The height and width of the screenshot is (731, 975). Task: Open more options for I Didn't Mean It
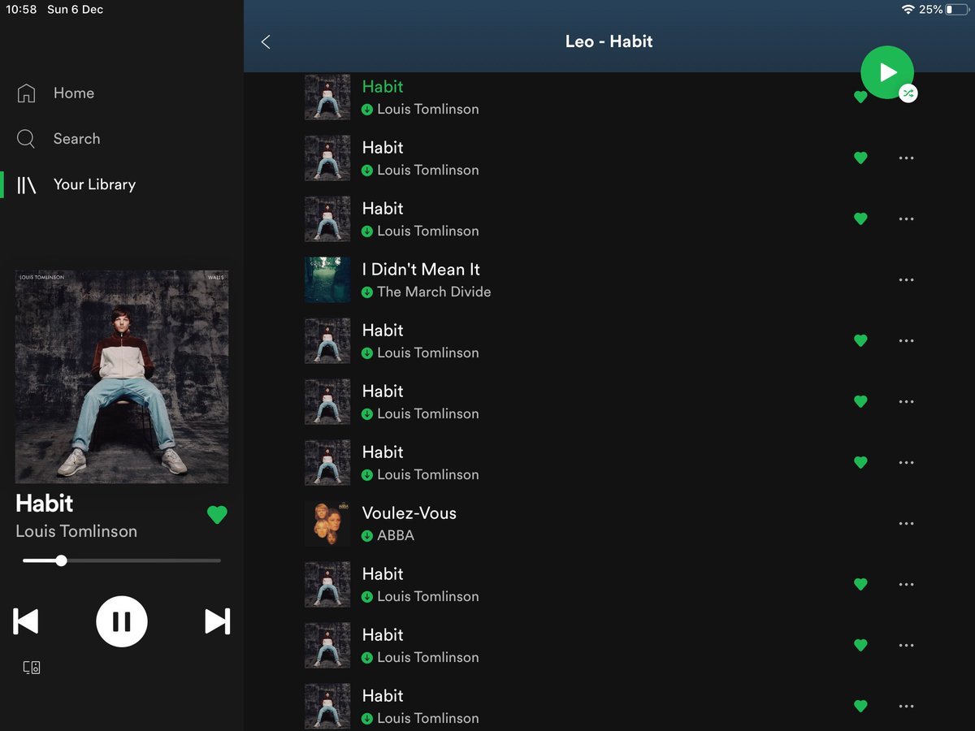(x=907, y=280)
